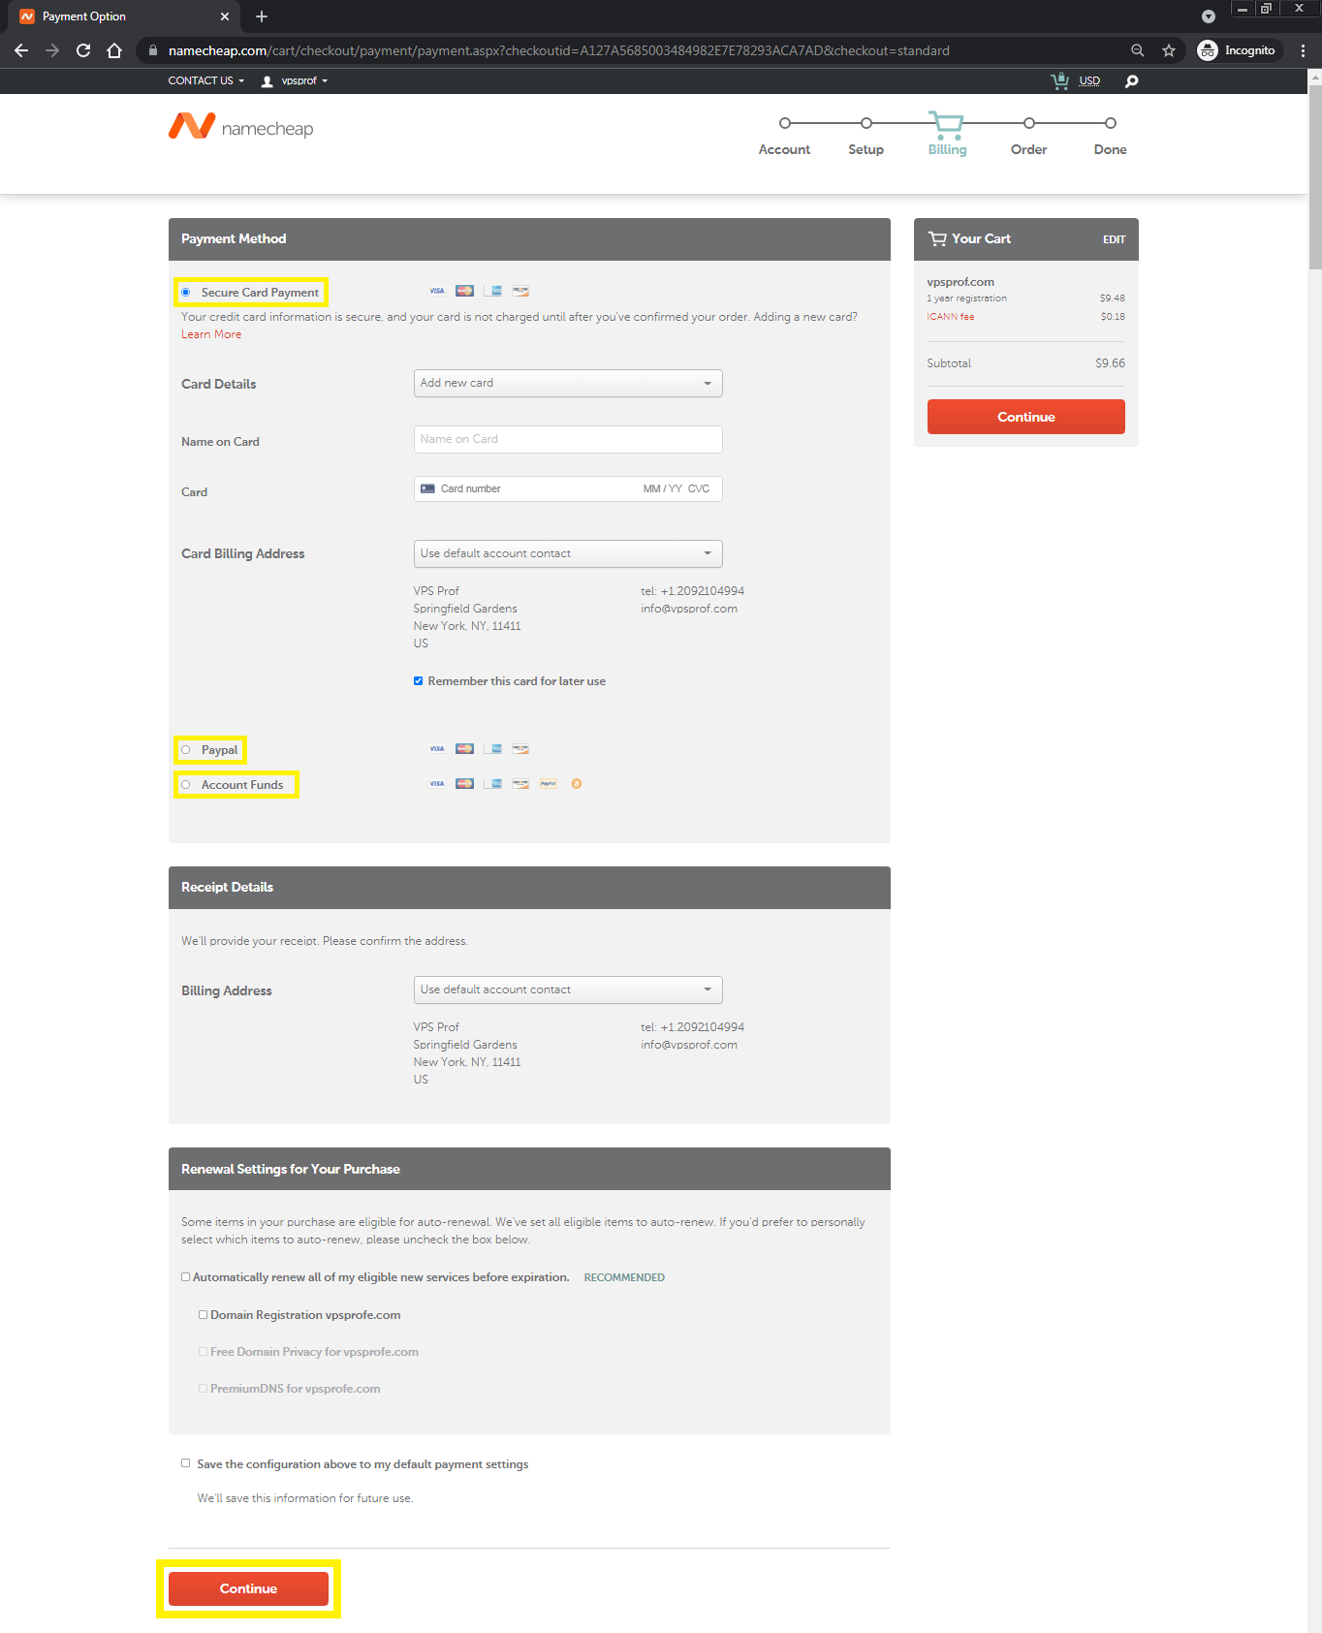
Task: View site security lock info
Action: coord(153,50)
